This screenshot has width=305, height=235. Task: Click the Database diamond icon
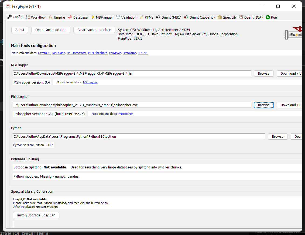pyautogui.click(x=70, y=17)
